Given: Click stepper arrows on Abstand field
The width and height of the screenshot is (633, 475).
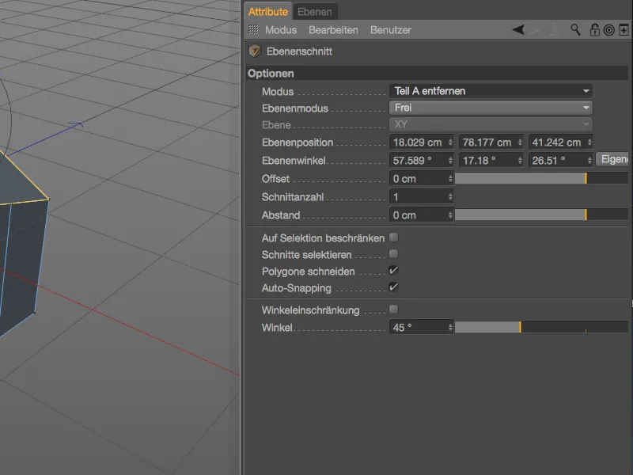Looking at the screenshot, I should tap(450, 215).
